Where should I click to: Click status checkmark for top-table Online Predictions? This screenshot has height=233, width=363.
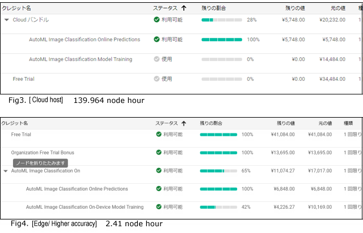157,39
